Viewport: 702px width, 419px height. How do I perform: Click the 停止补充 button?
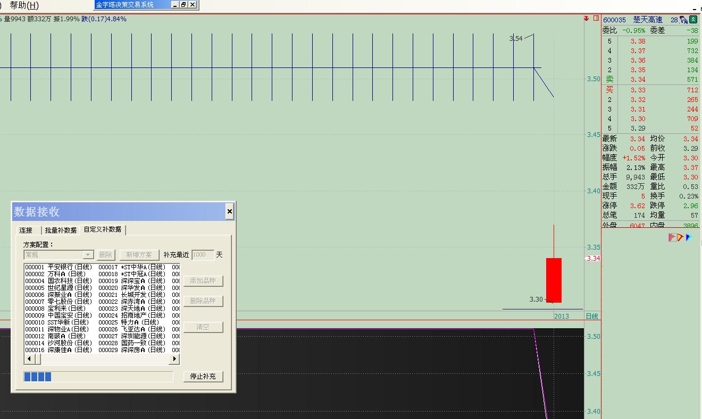[x=203, y=377]
